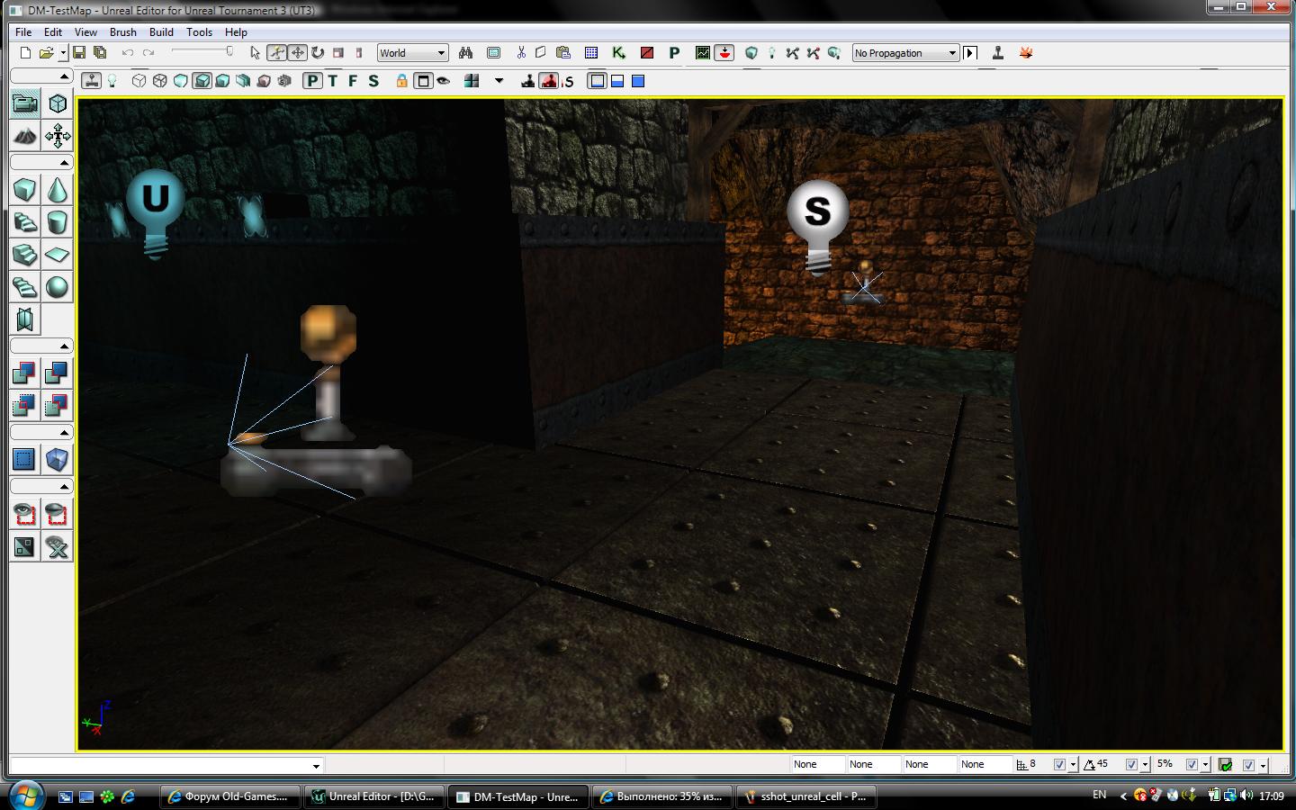Toggle the autosave checkbox
The image size is (1296, 810).
pyautogui.click(x=1248, y=765)
